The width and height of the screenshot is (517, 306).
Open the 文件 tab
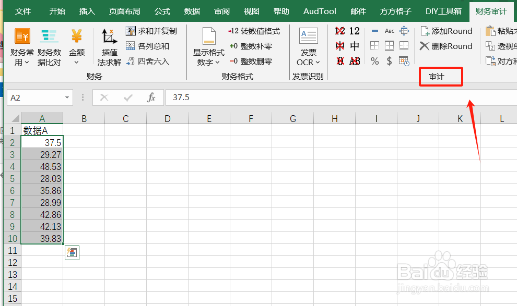pos(23,11)
